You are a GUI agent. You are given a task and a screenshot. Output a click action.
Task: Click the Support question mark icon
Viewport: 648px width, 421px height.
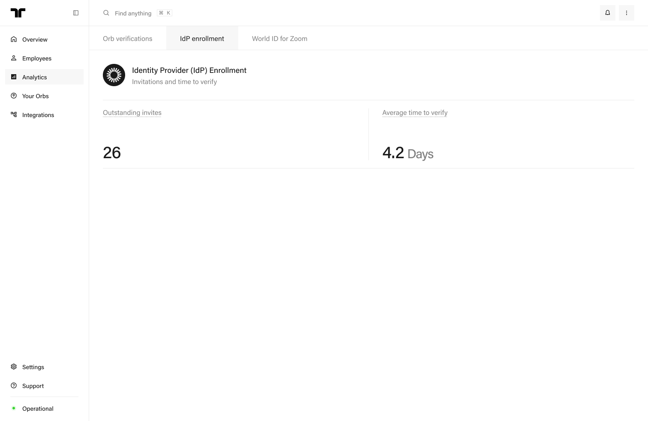14,385
